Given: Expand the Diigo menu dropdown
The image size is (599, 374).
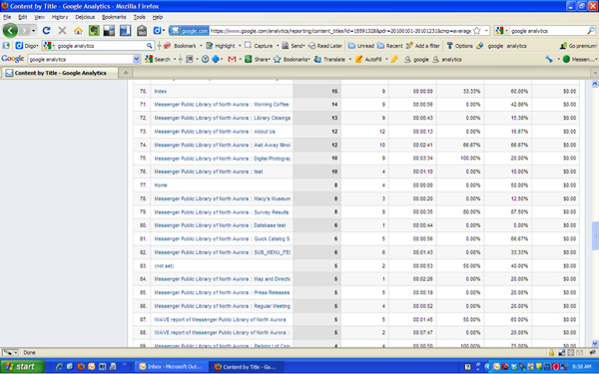Looking at the screenshot, I should [x=27, y=46].
